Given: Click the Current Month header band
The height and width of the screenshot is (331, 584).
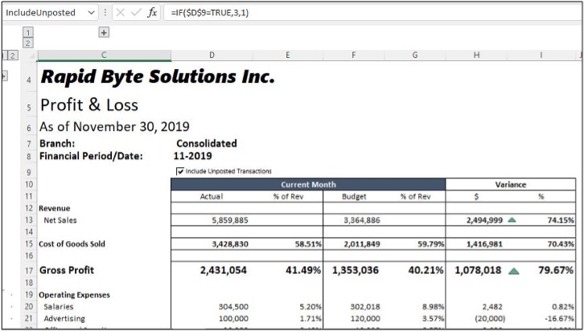Looking at the screenshot, I should click(308, 185).
